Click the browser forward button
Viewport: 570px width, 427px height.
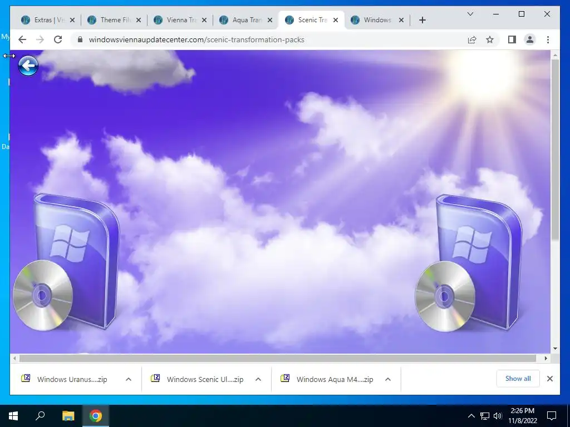pyautogui.click(x=40, y=39)
